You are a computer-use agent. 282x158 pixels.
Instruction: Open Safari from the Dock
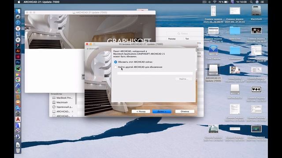(18, 23)
